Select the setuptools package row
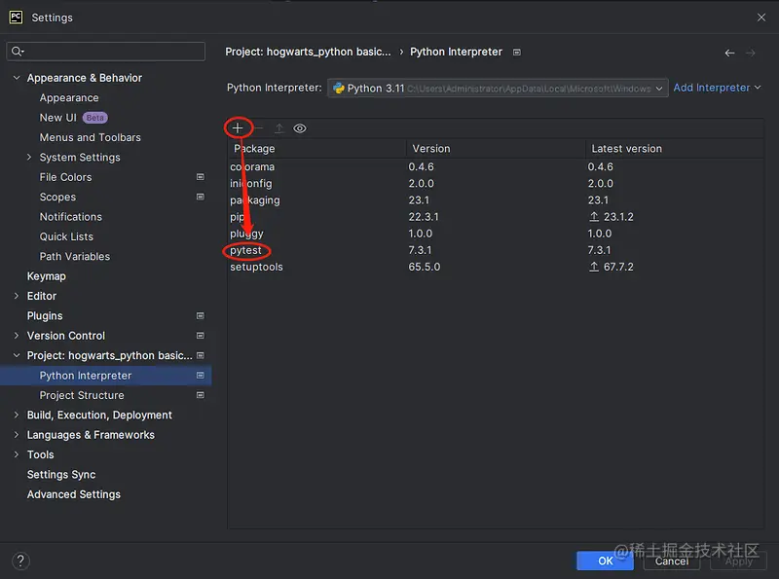The width and height of the screenshot is (779, 579). (x=496, y=267)
